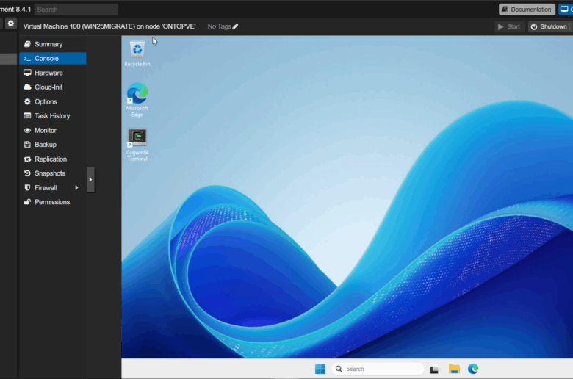Open the Windows Start menu

click(320, 369)
